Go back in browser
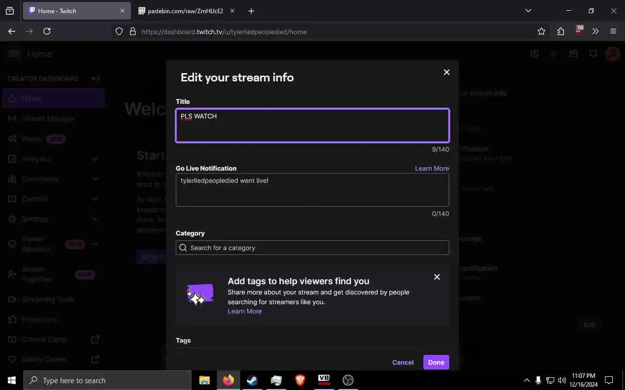Screen dimensions: 625x390 click(12, 31)
